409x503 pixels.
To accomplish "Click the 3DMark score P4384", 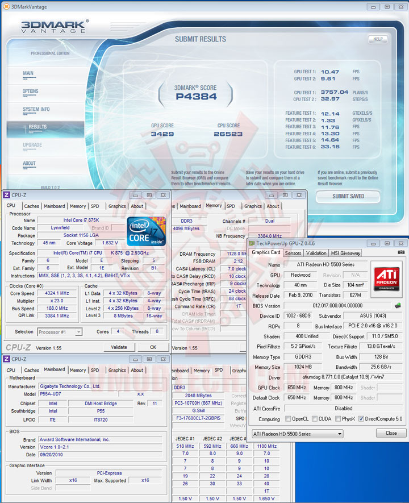I will [x=196, y=96].
